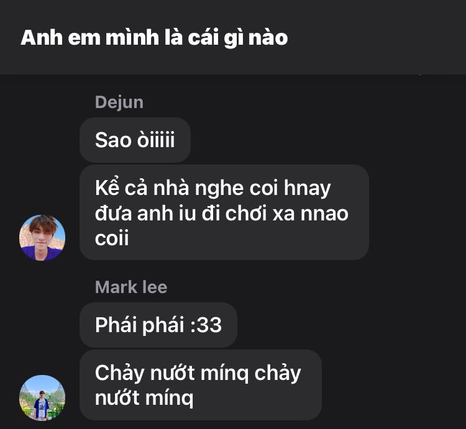The image size is (466, 429).
Task: Click the ':33' emoticon text
Action: (x=206, y=325)
